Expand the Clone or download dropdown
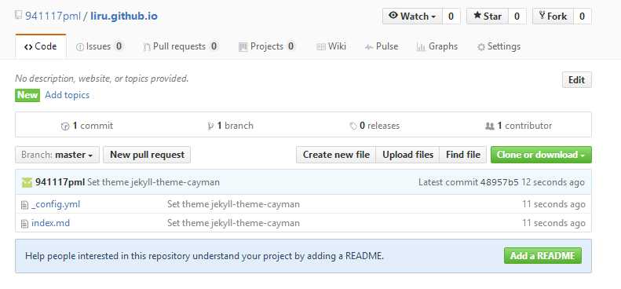The height and width of the screenshot is (289, 621). click(541, 155)
